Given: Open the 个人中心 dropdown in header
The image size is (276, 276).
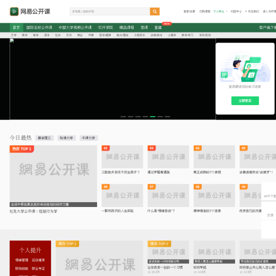Looking at the screenshot, I should [220, 12].
